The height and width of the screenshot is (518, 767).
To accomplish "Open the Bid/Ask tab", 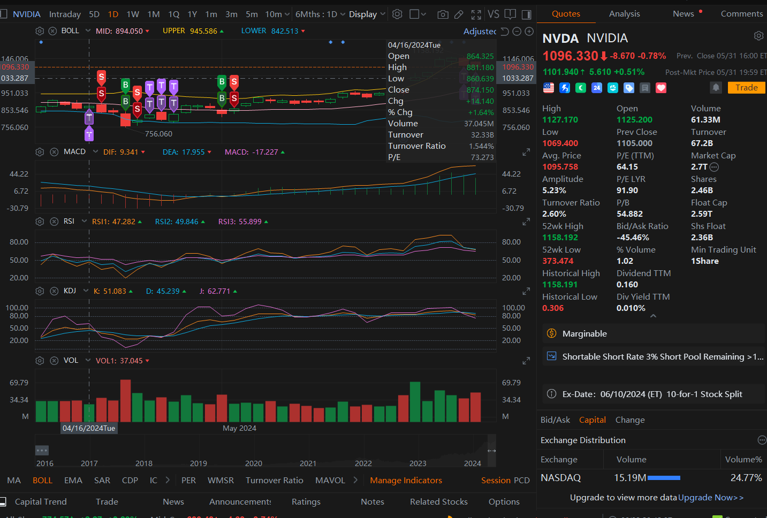I will 555,420.
